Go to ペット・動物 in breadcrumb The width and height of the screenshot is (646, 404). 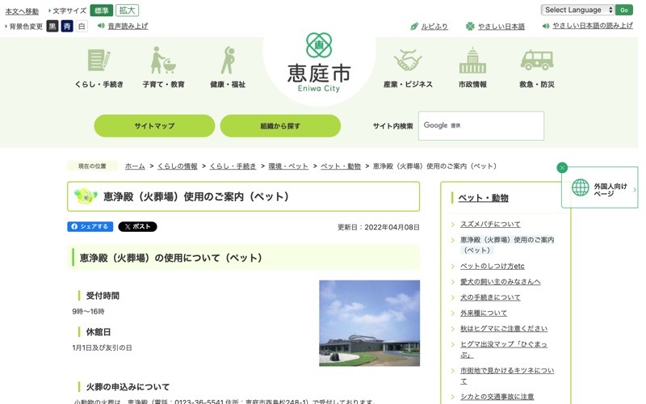point(341,166)
